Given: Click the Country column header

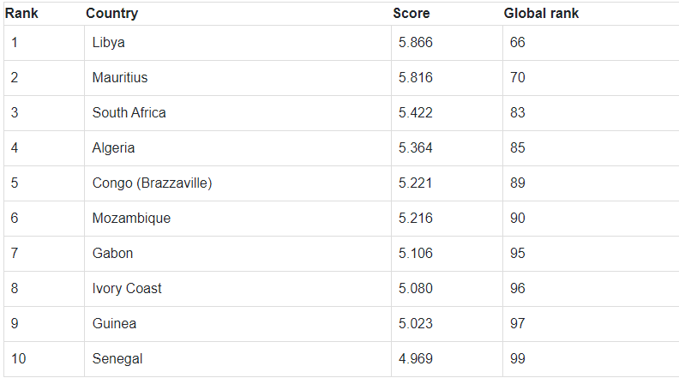Looking at the screenshot, I should pos(111,14).
